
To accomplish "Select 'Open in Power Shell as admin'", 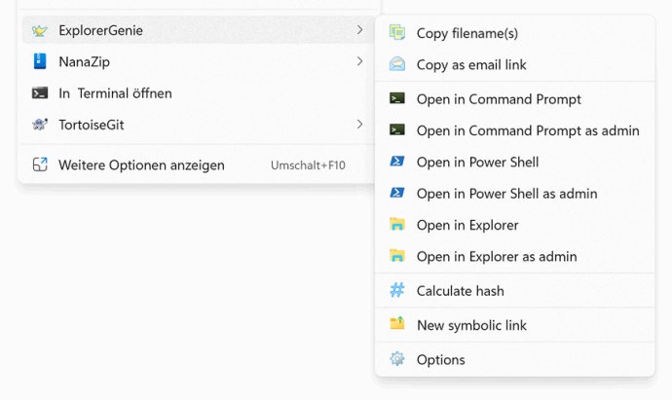I will point(515,193).
